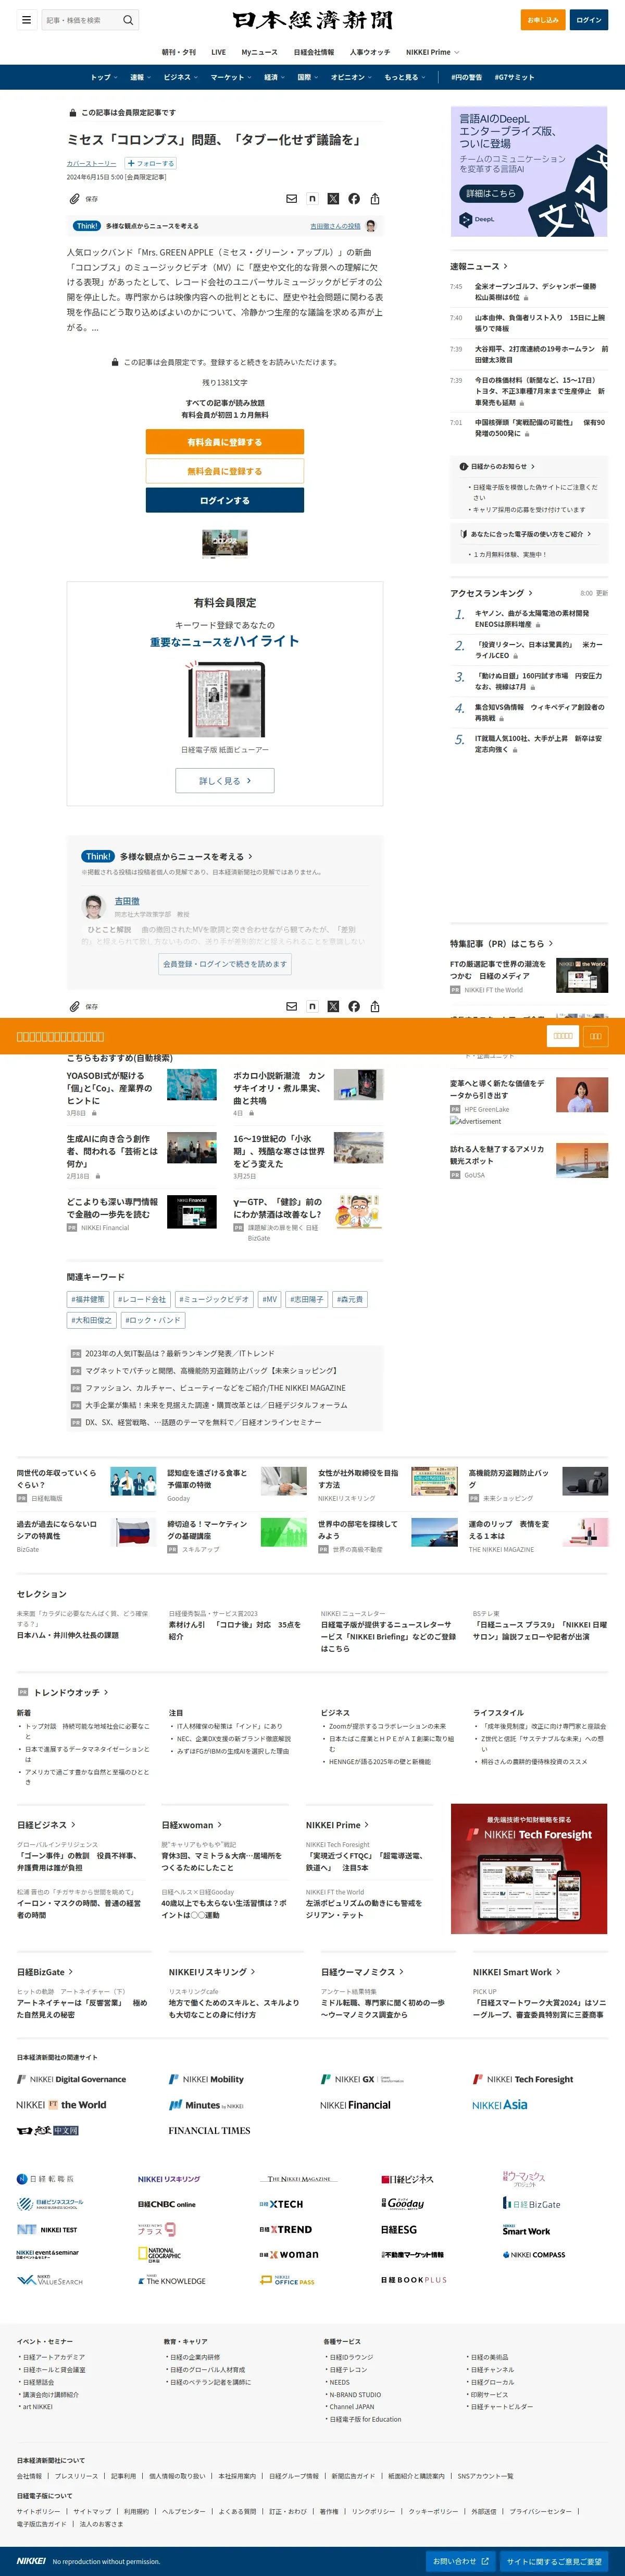Open the National Geographic logo link
The image size is (625, 2576).
tap(160, 2254)
